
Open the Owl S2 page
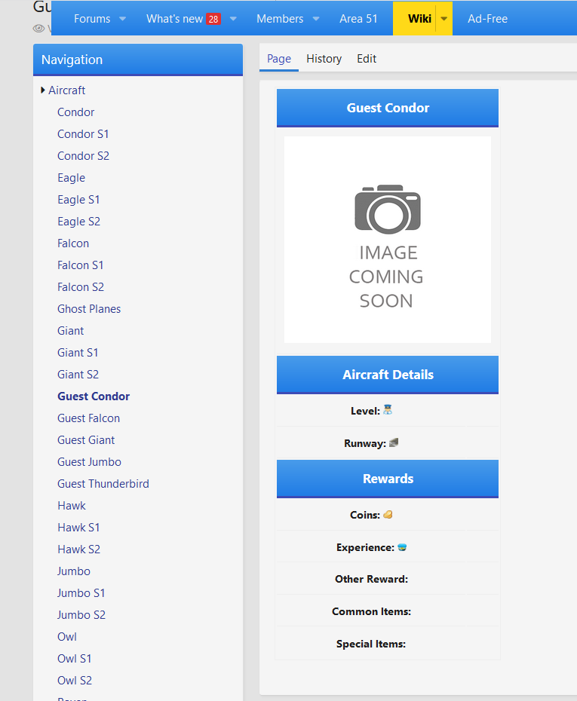click(75, 681)
